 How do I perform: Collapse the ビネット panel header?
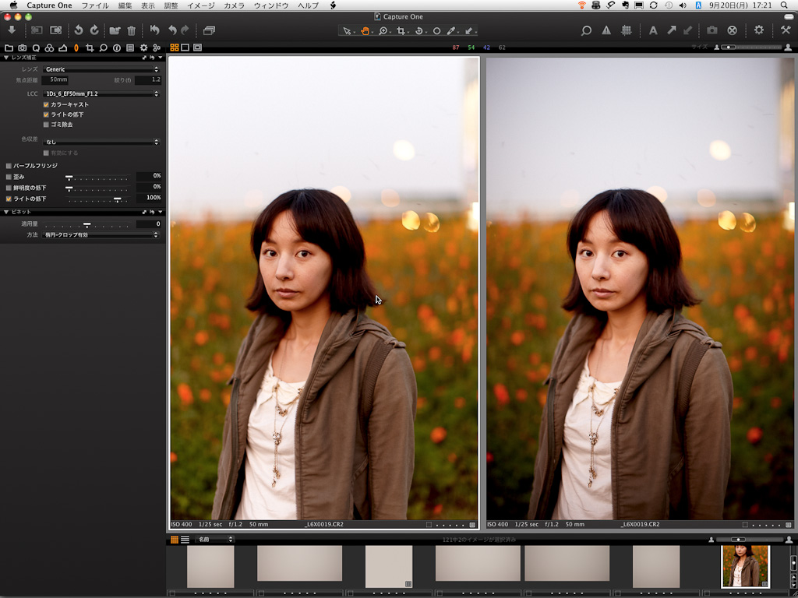pos(7,212)
